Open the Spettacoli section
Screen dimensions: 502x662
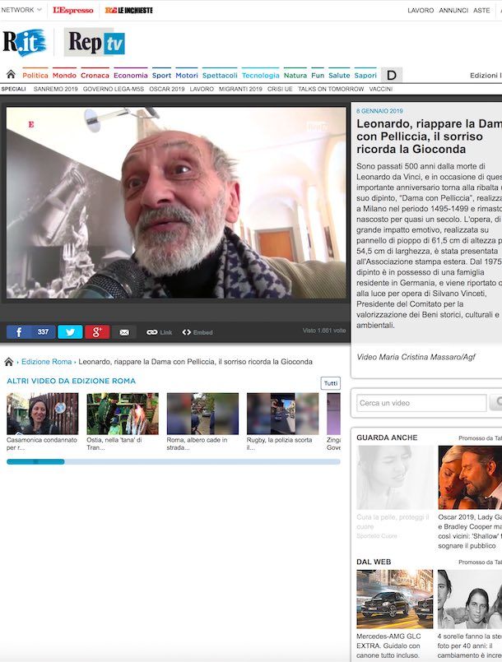click(220, 75)
